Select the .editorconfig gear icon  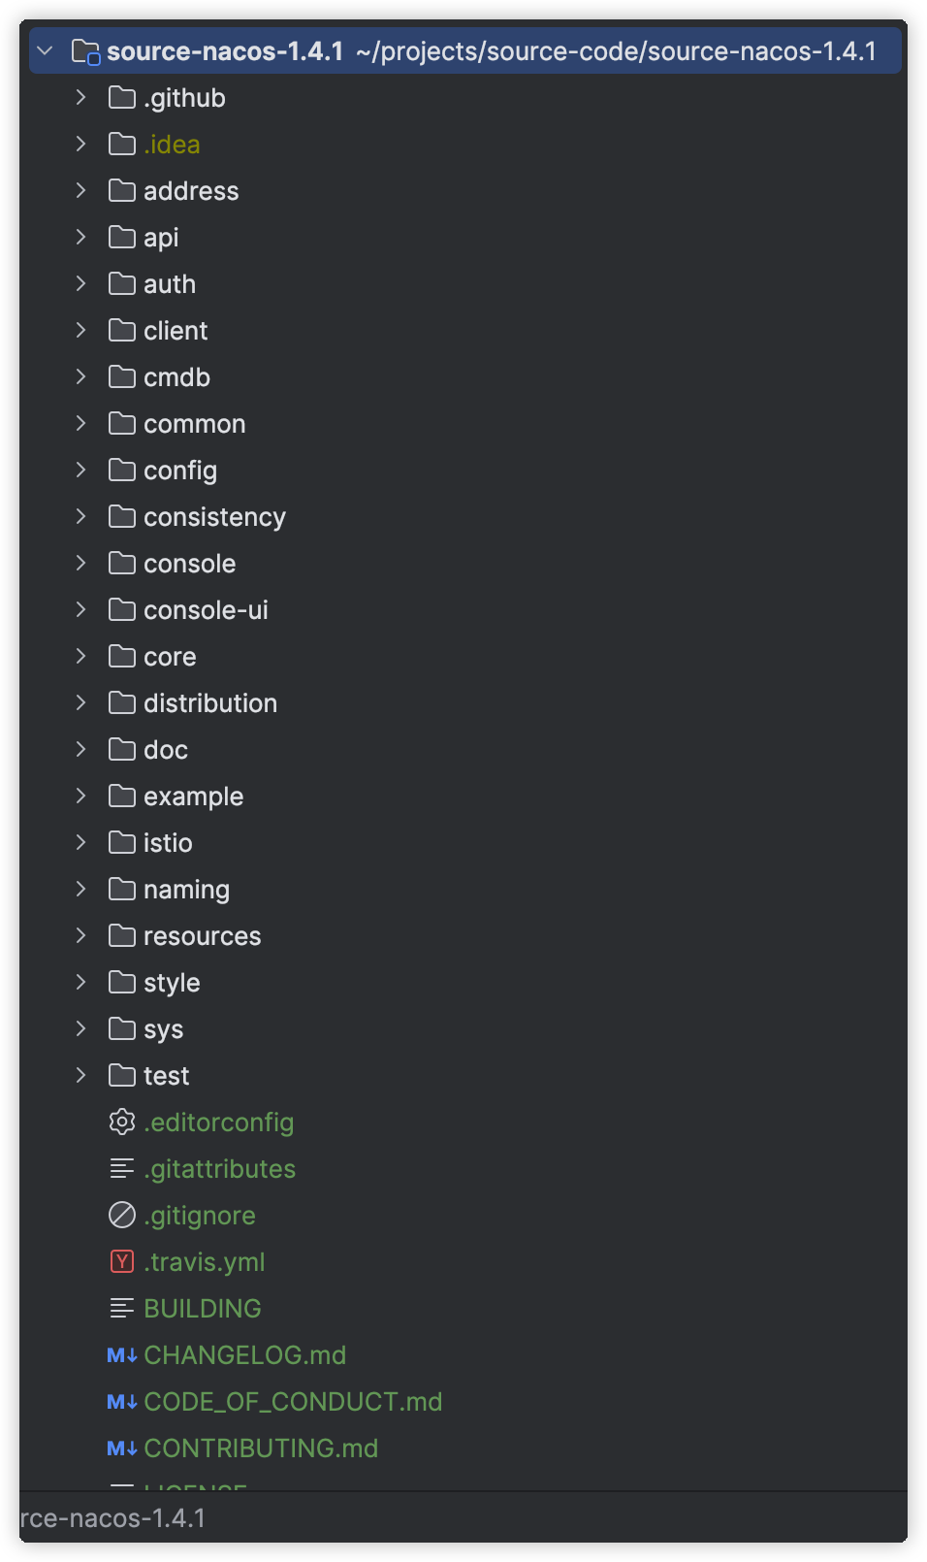[121, 1122]
